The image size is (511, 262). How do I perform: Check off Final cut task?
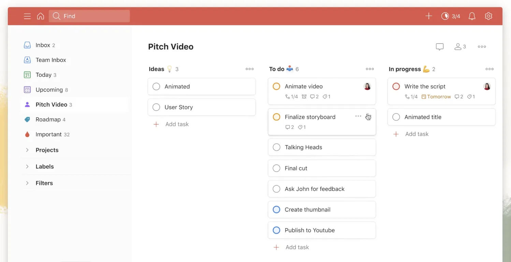pos(277,168)
